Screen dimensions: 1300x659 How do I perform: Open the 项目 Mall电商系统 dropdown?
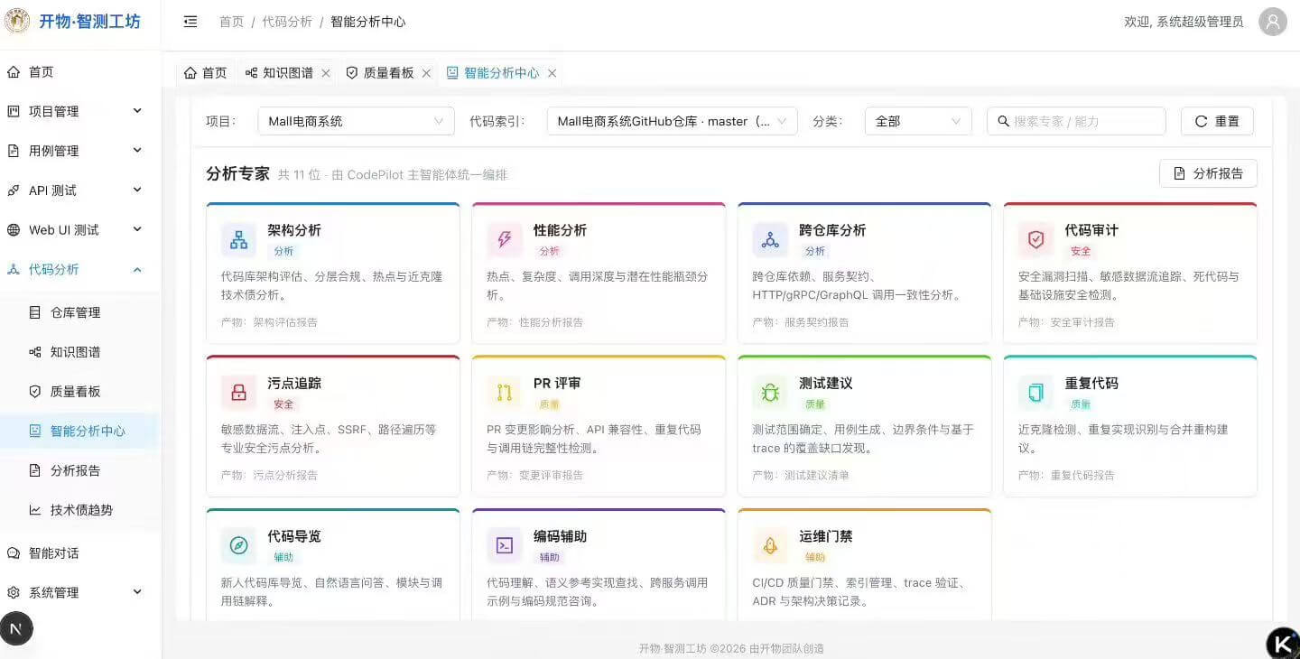tap(356, 121)
